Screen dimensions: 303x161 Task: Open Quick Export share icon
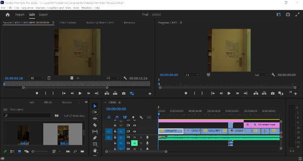(288, 14)
